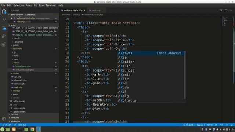Click the feedback icon in status bar

pos(227,125)
